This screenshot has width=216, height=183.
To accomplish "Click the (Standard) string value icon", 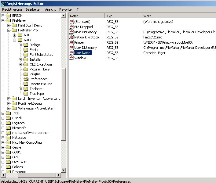I will coord(71,21).
